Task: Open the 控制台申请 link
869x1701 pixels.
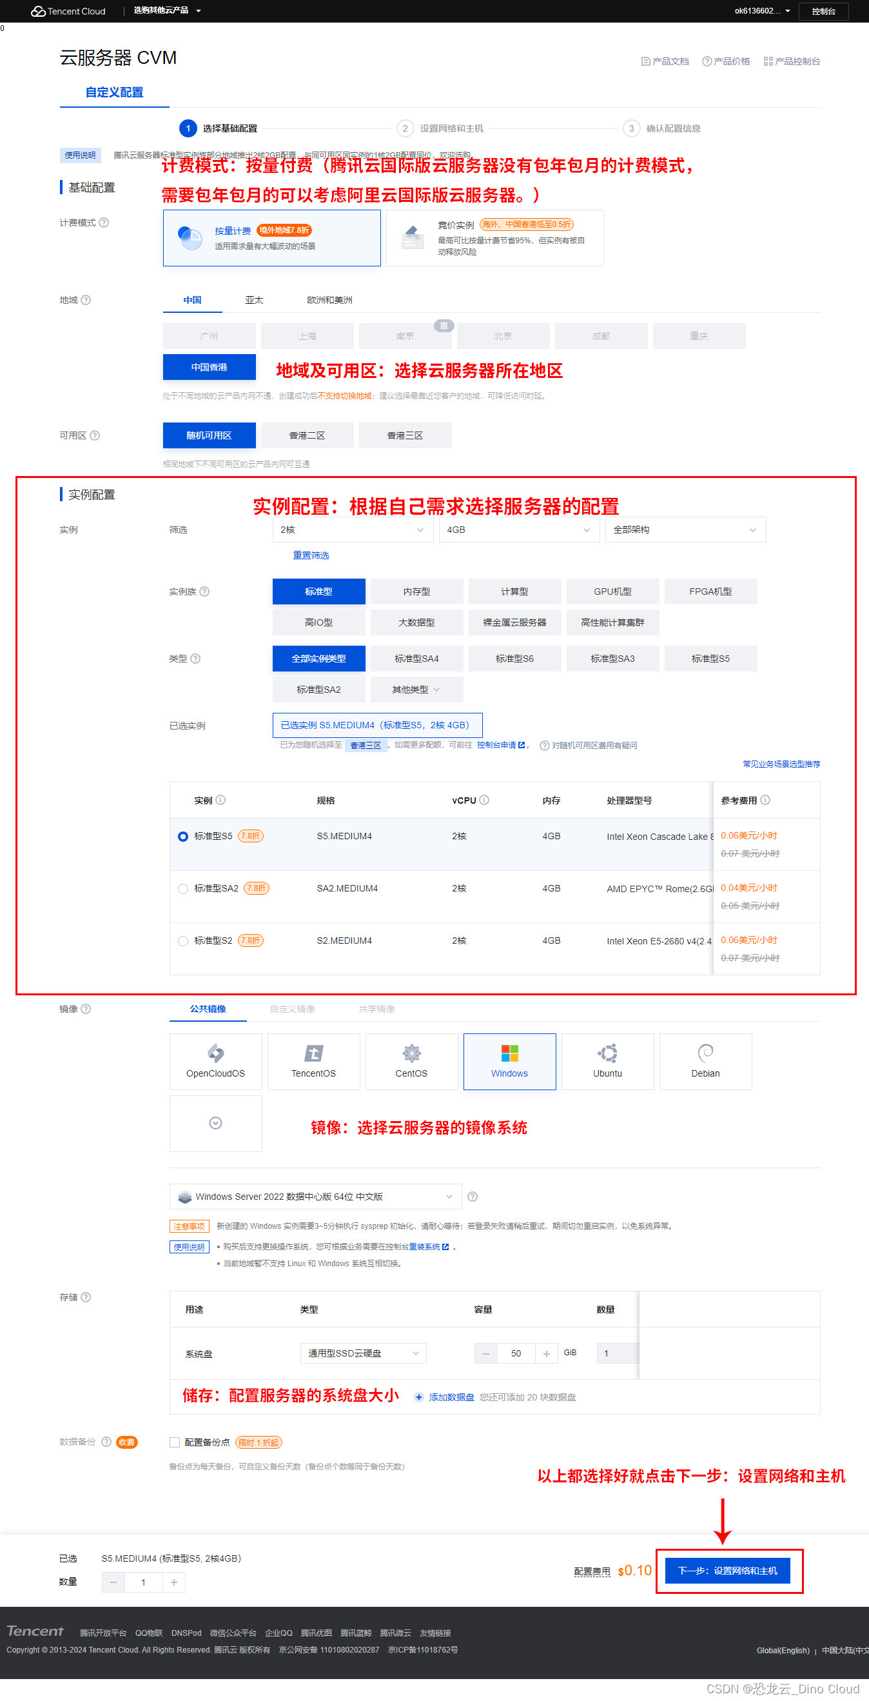Action: [500, 746]
